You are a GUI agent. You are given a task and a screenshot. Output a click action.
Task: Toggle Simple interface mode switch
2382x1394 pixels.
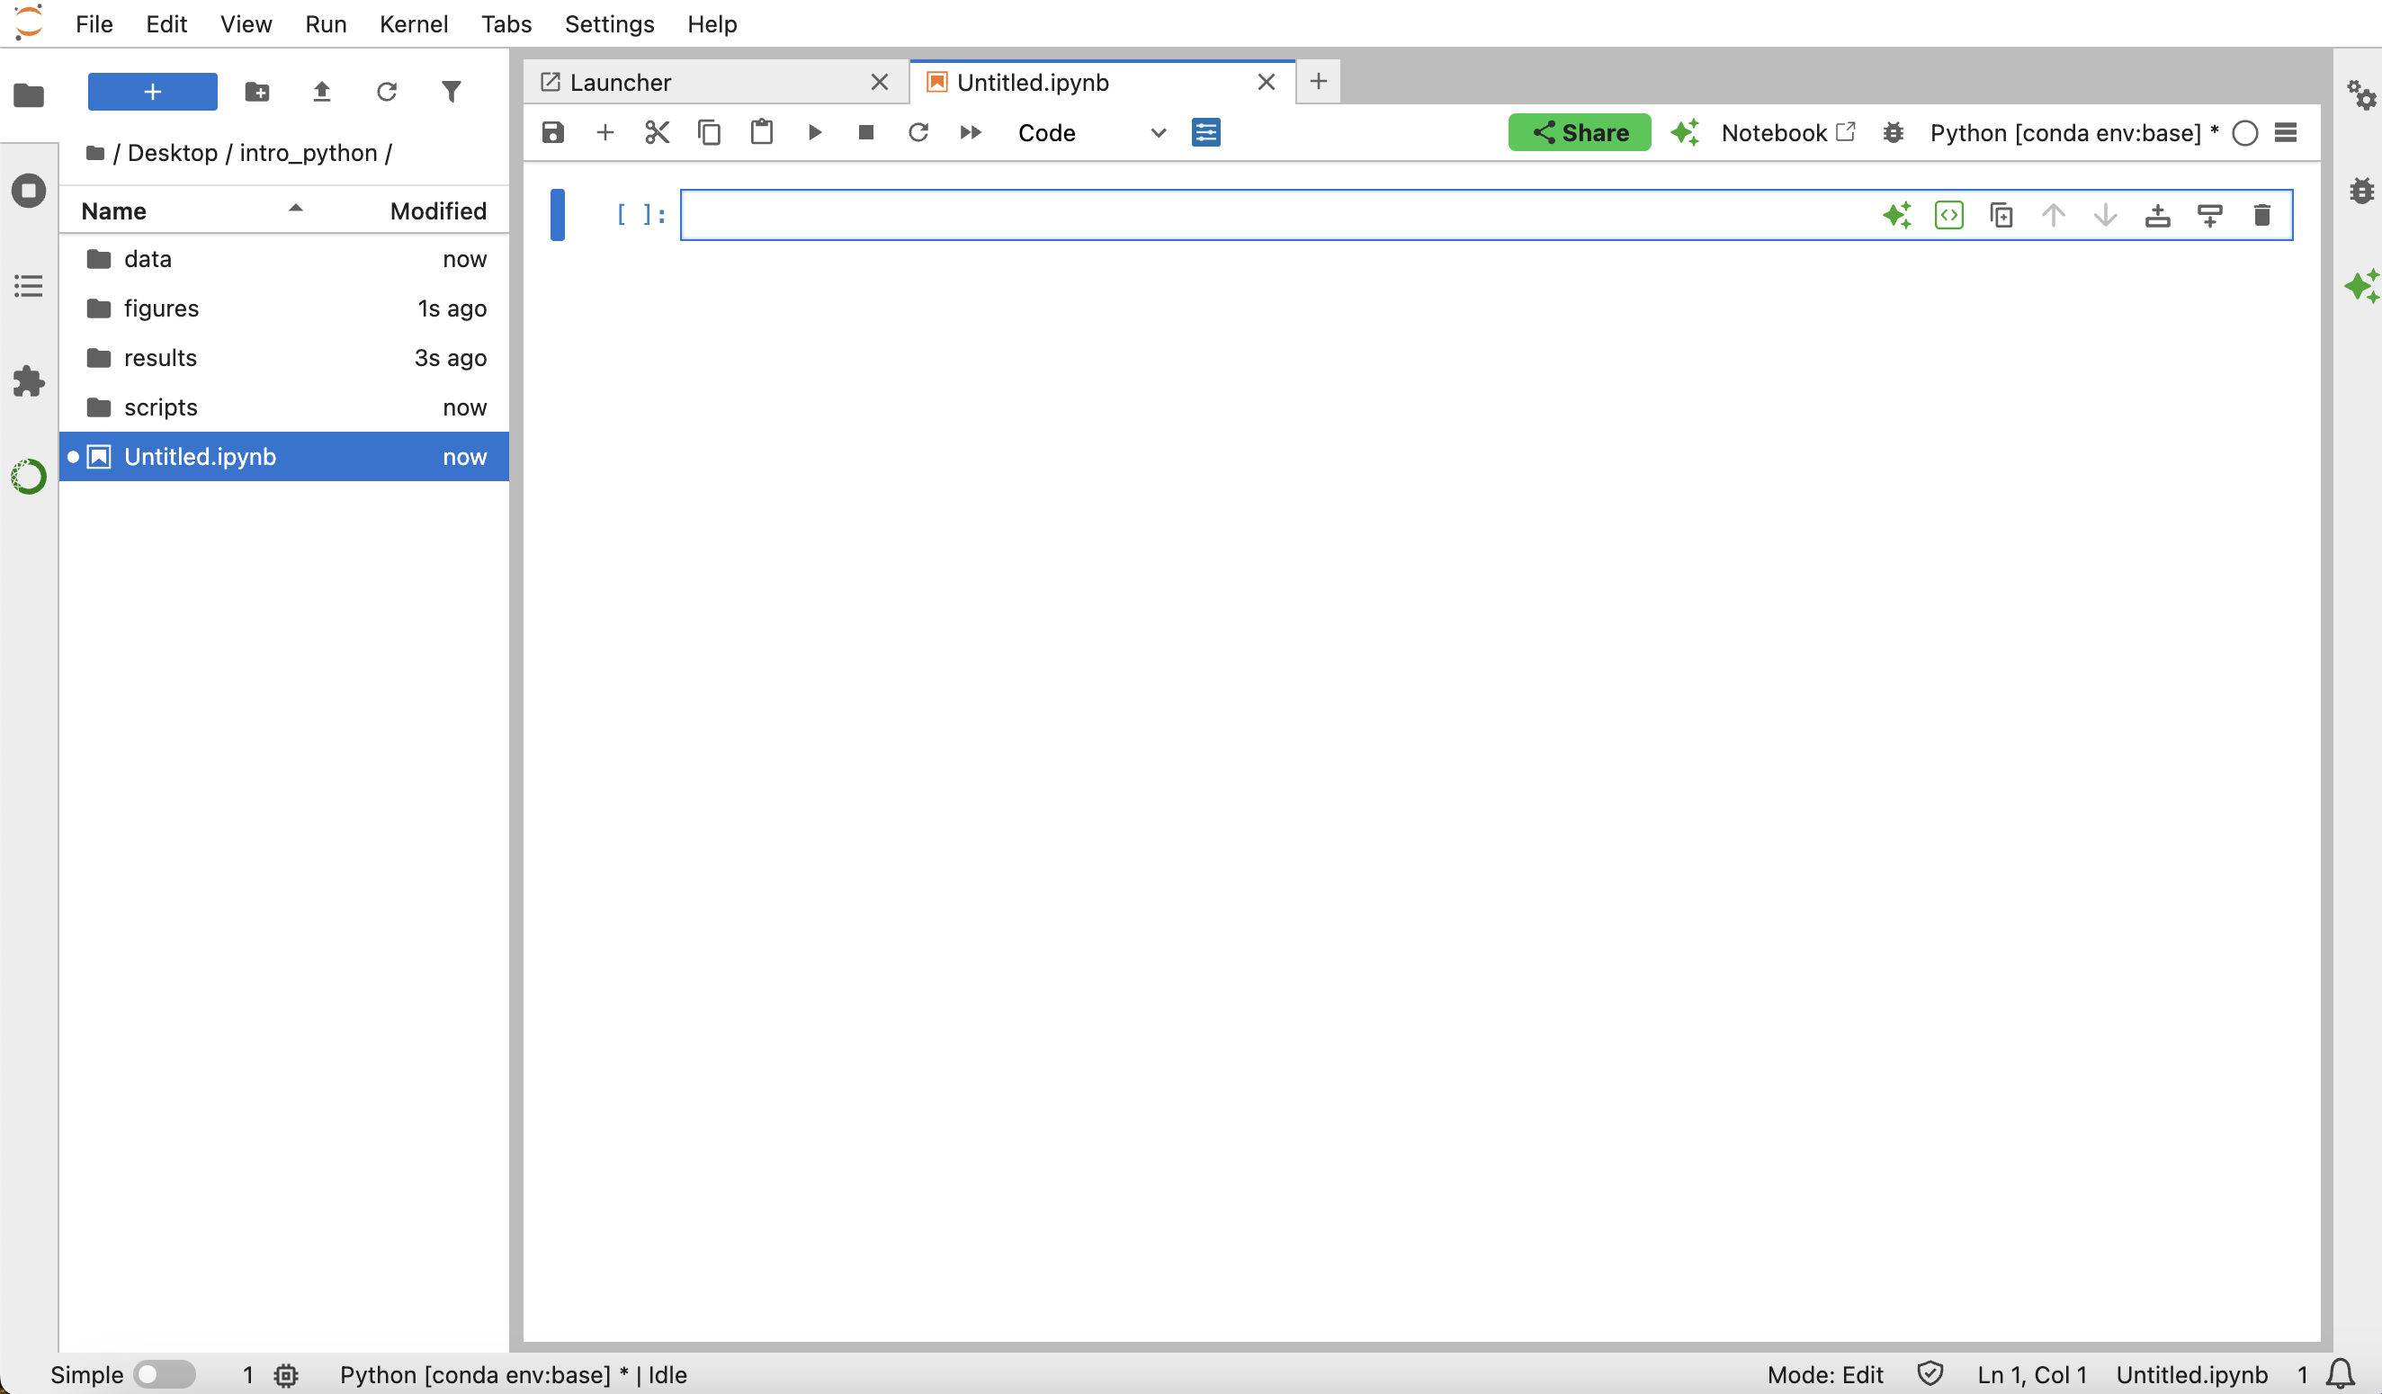(164, 1374)
